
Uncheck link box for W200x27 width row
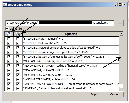click(x=18, y=75)
